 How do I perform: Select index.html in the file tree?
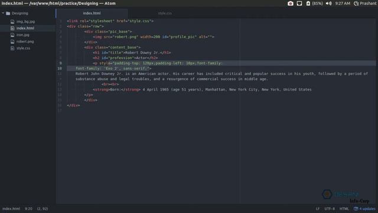coord(25,28)
